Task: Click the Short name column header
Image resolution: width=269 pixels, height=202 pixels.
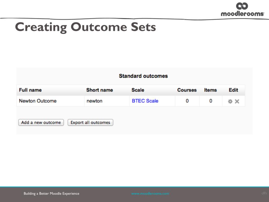Action: coord(100,90)
